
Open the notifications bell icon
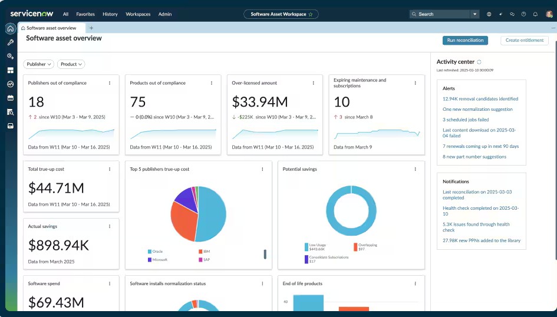tap(535, 14)
